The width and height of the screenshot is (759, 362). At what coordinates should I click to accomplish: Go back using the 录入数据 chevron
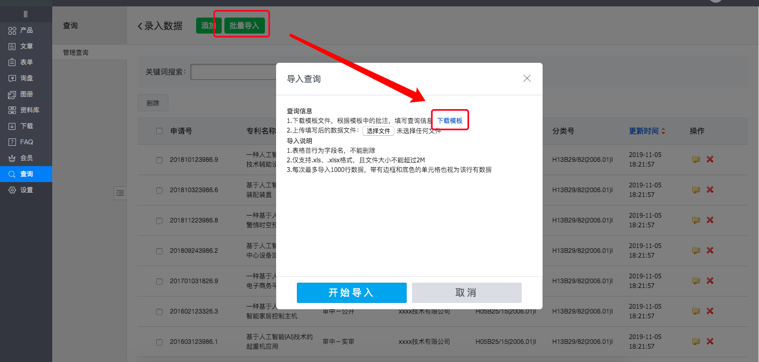click(x=140, y=26)
